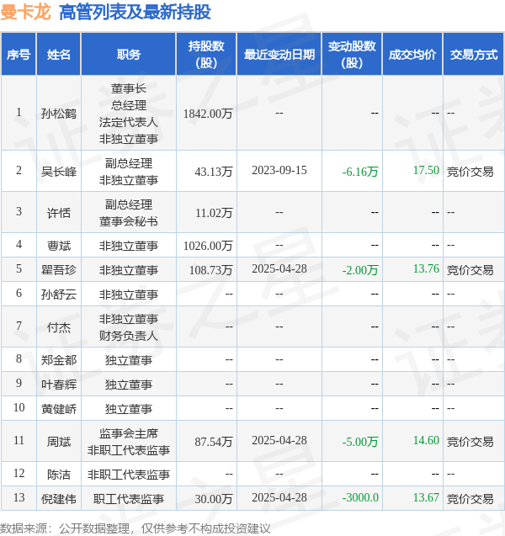Select the name 瞿吾珍
The image size is (505, 536).
point(58,270)
